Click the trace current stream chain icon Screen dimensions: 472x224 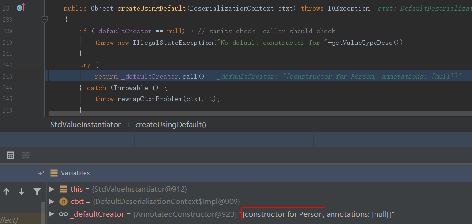pos(26,155)
